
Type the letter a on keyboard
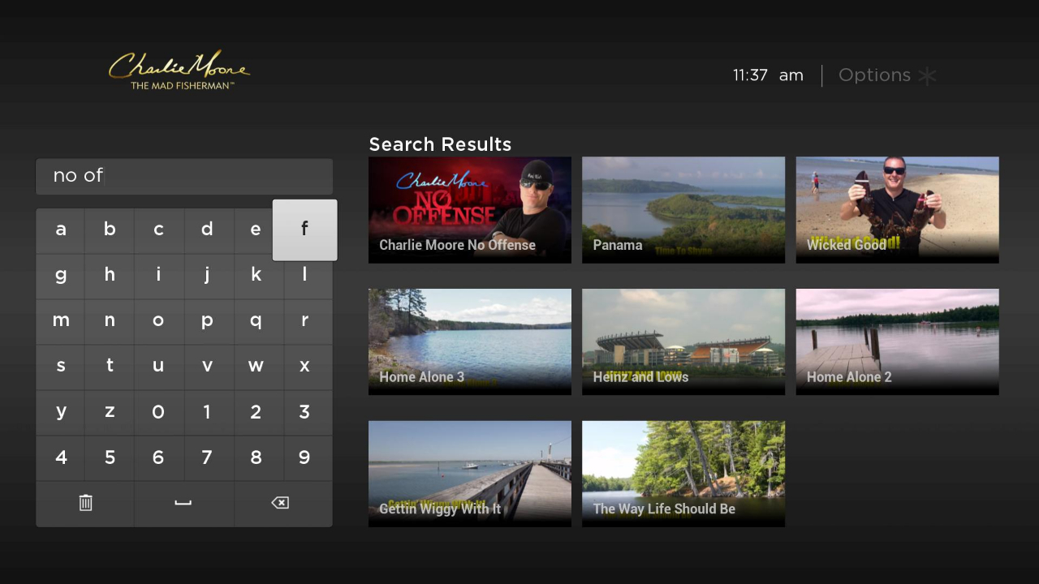61,230
